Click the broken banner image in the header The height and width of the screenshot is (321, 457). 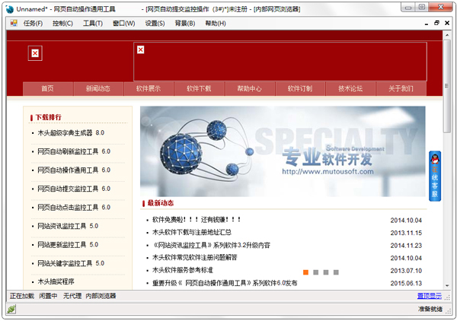tap(140, 50)
